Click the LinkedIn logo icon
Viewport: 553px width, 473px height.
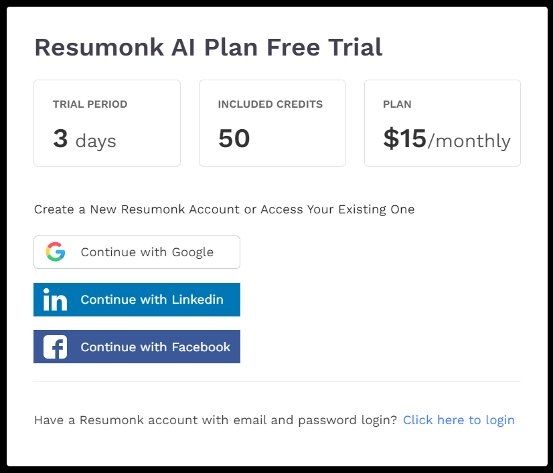(55, 300)
